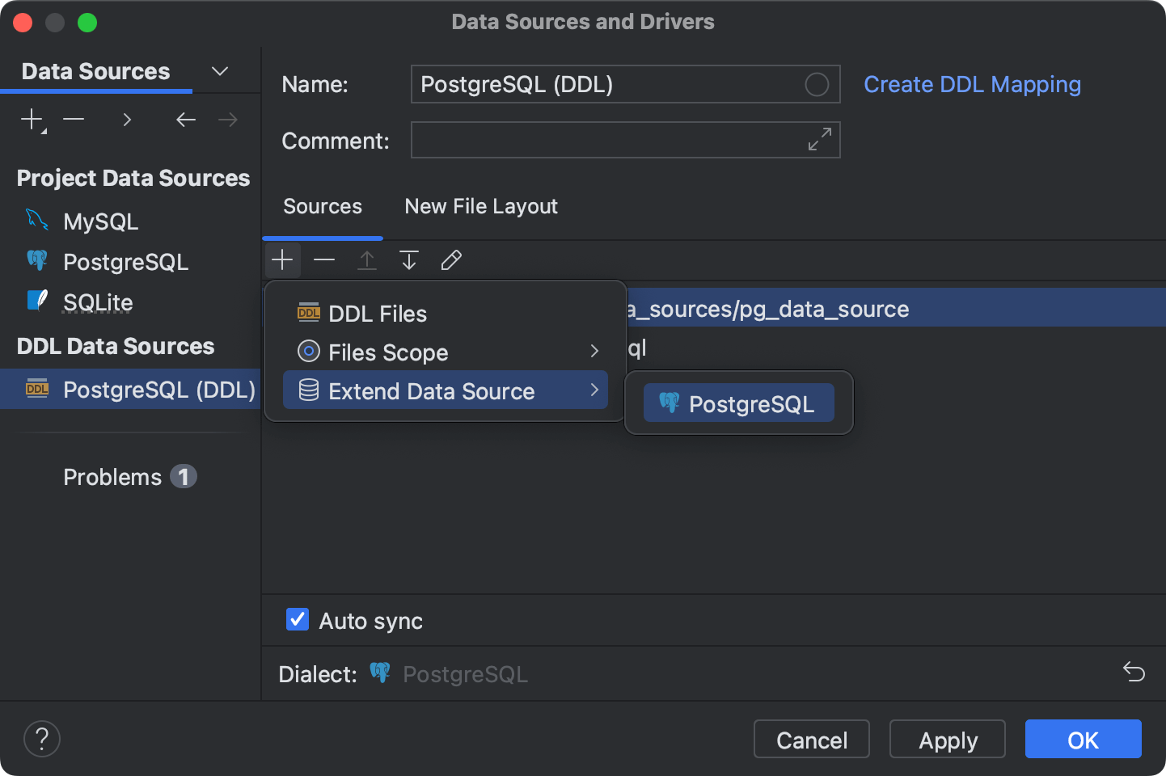The width and height of the screenshot is (1166, 776).
Task: Click the DDL icon next to PostgreSQL (DDL)
Action: click(36, 389)
